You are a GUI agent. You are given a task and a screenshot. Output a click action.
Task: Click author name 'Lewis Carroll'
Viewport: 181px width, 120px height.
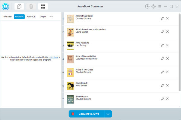tap(82, 32)
